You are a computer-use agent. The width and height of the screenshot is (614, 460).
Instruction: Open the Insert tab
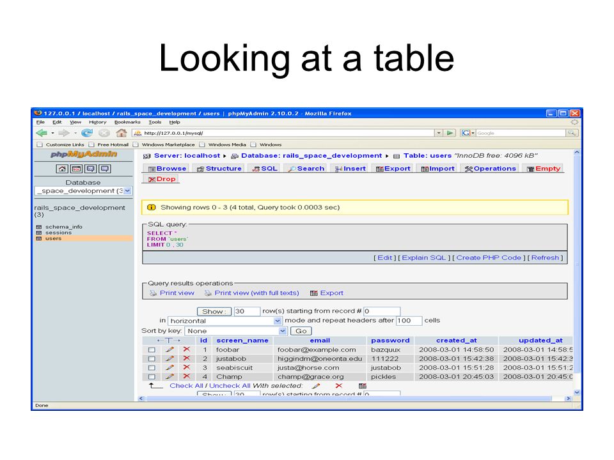pyautogui.click(x=350, y=169)
